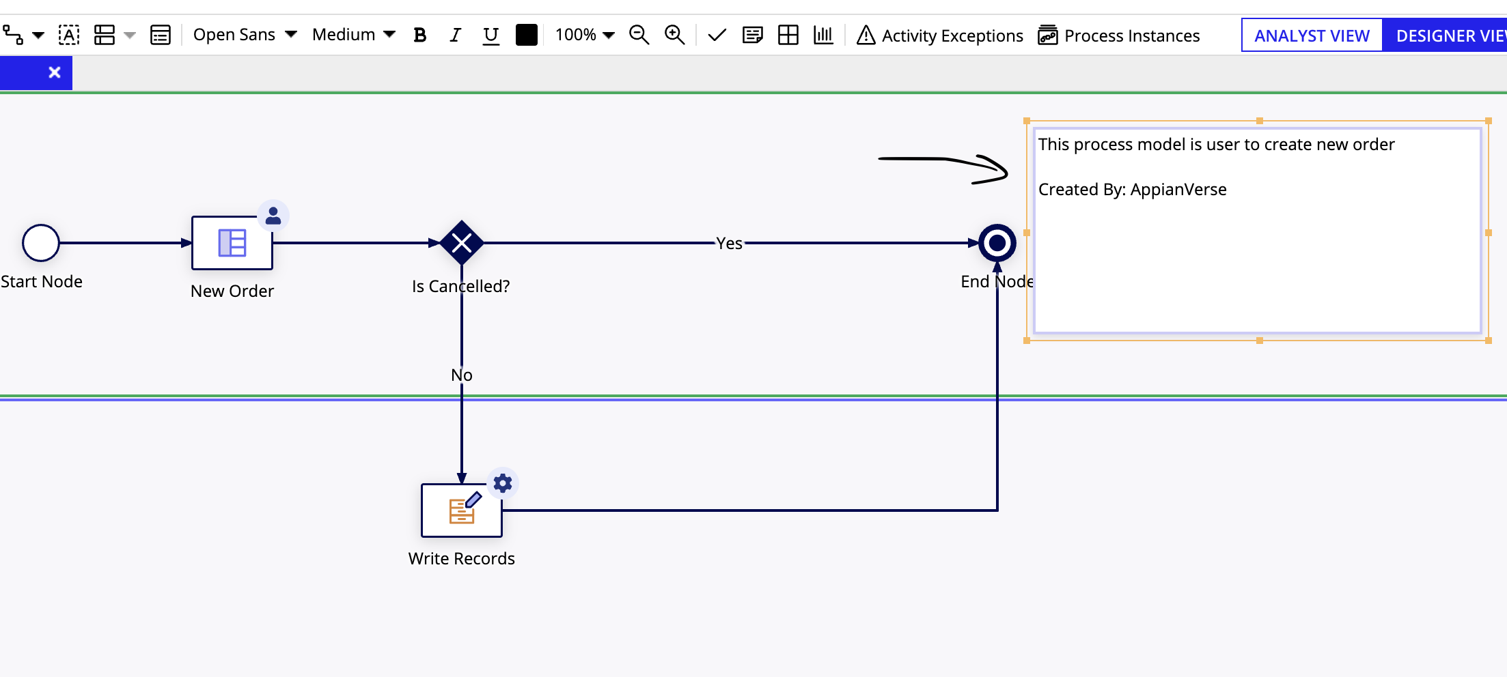
Task: Click the connector tool icon
Action: click(13, 35)
